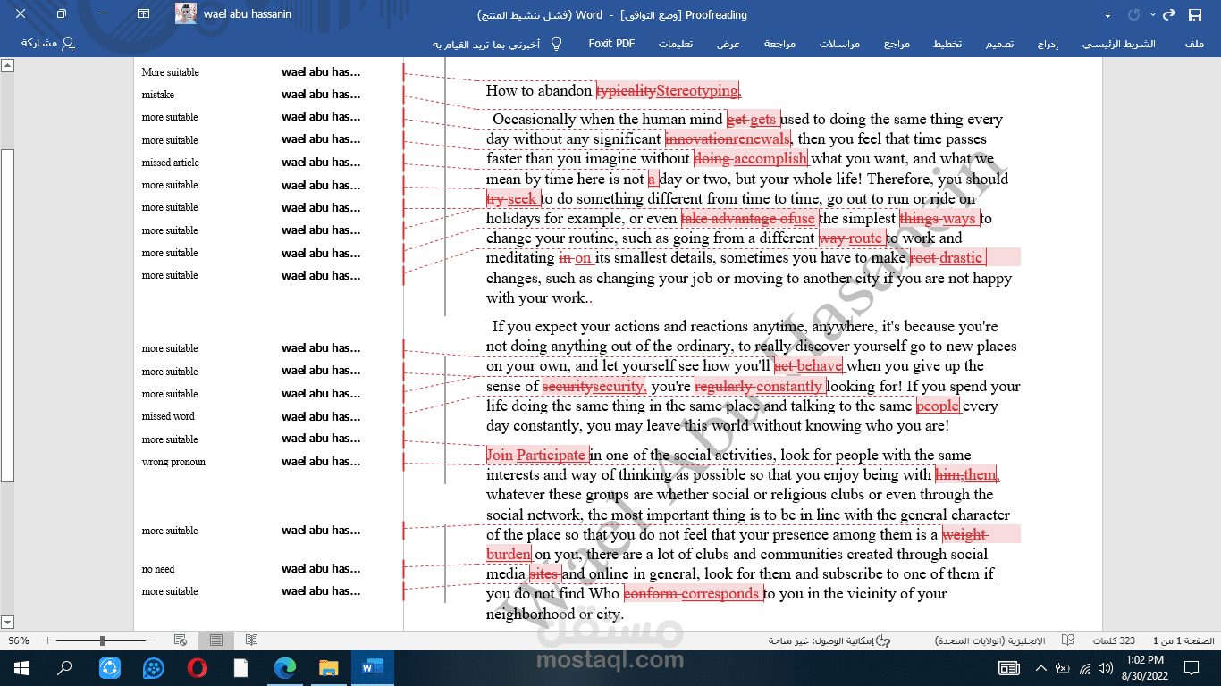Screen dimensions: 1221x686
Task: Click the ribbon display options icon
Action: coord(144,15)
